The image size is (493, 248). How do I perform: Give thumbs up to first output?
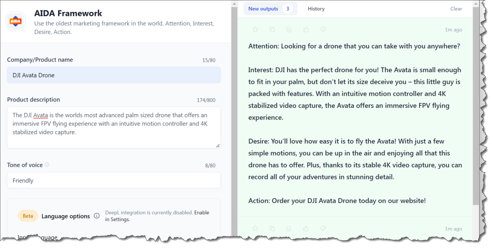(x=306, y=30)
